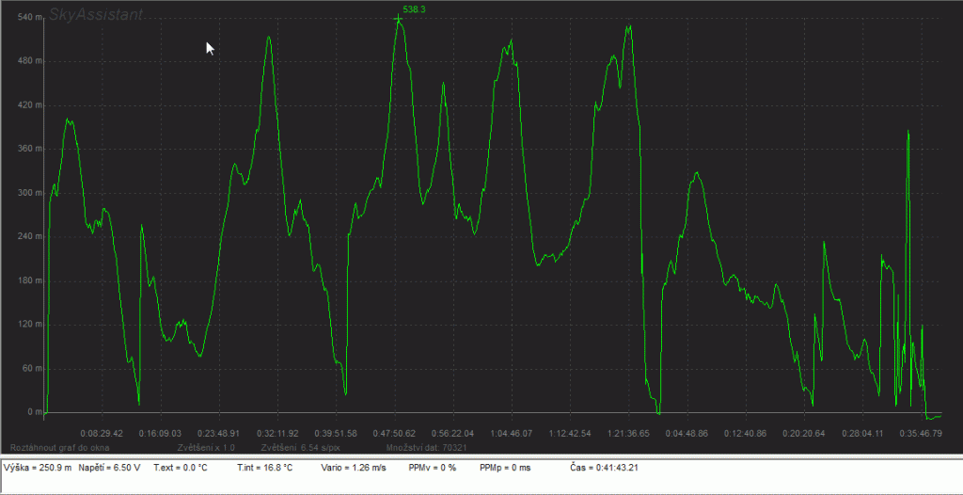Click the PPMv = 0 % readout
Image resolution: width=963 pixels, height=495 pixels.
(433, 467)
